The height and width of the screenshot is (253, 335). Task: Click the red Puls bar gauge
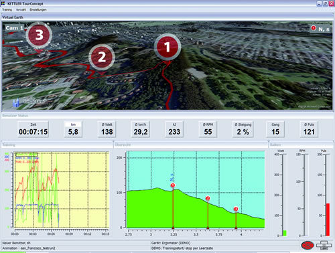coord(328,220)
